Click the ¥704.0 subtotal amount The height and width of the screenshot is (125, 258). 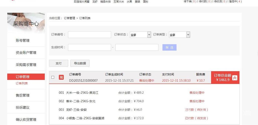pos(139,101)
